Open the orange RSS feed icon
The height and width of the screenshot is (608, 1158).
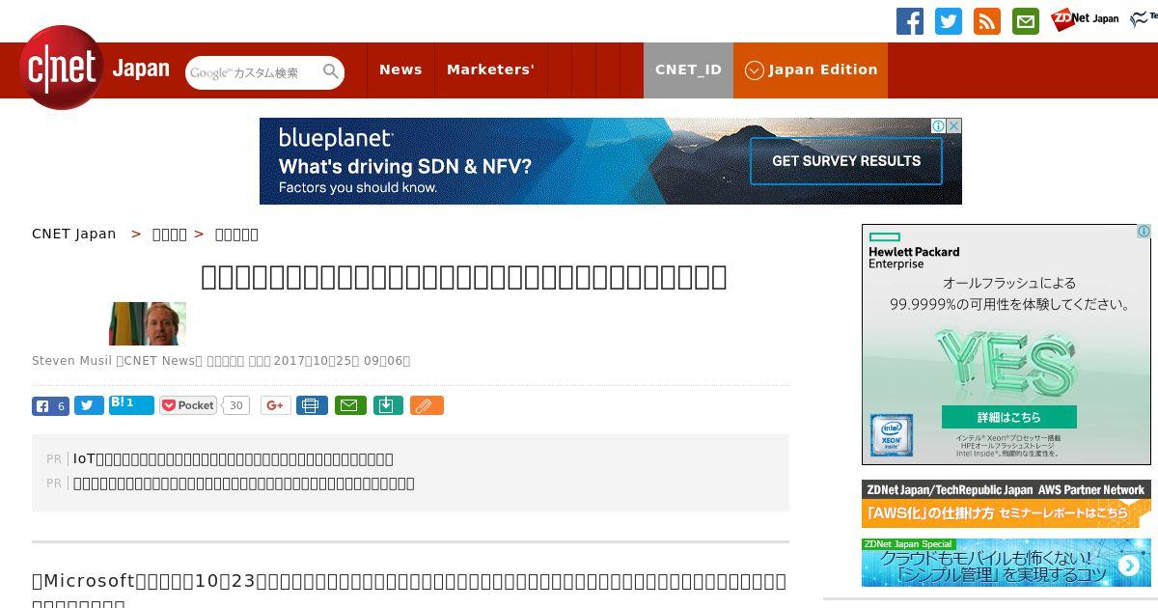point(987,21)
